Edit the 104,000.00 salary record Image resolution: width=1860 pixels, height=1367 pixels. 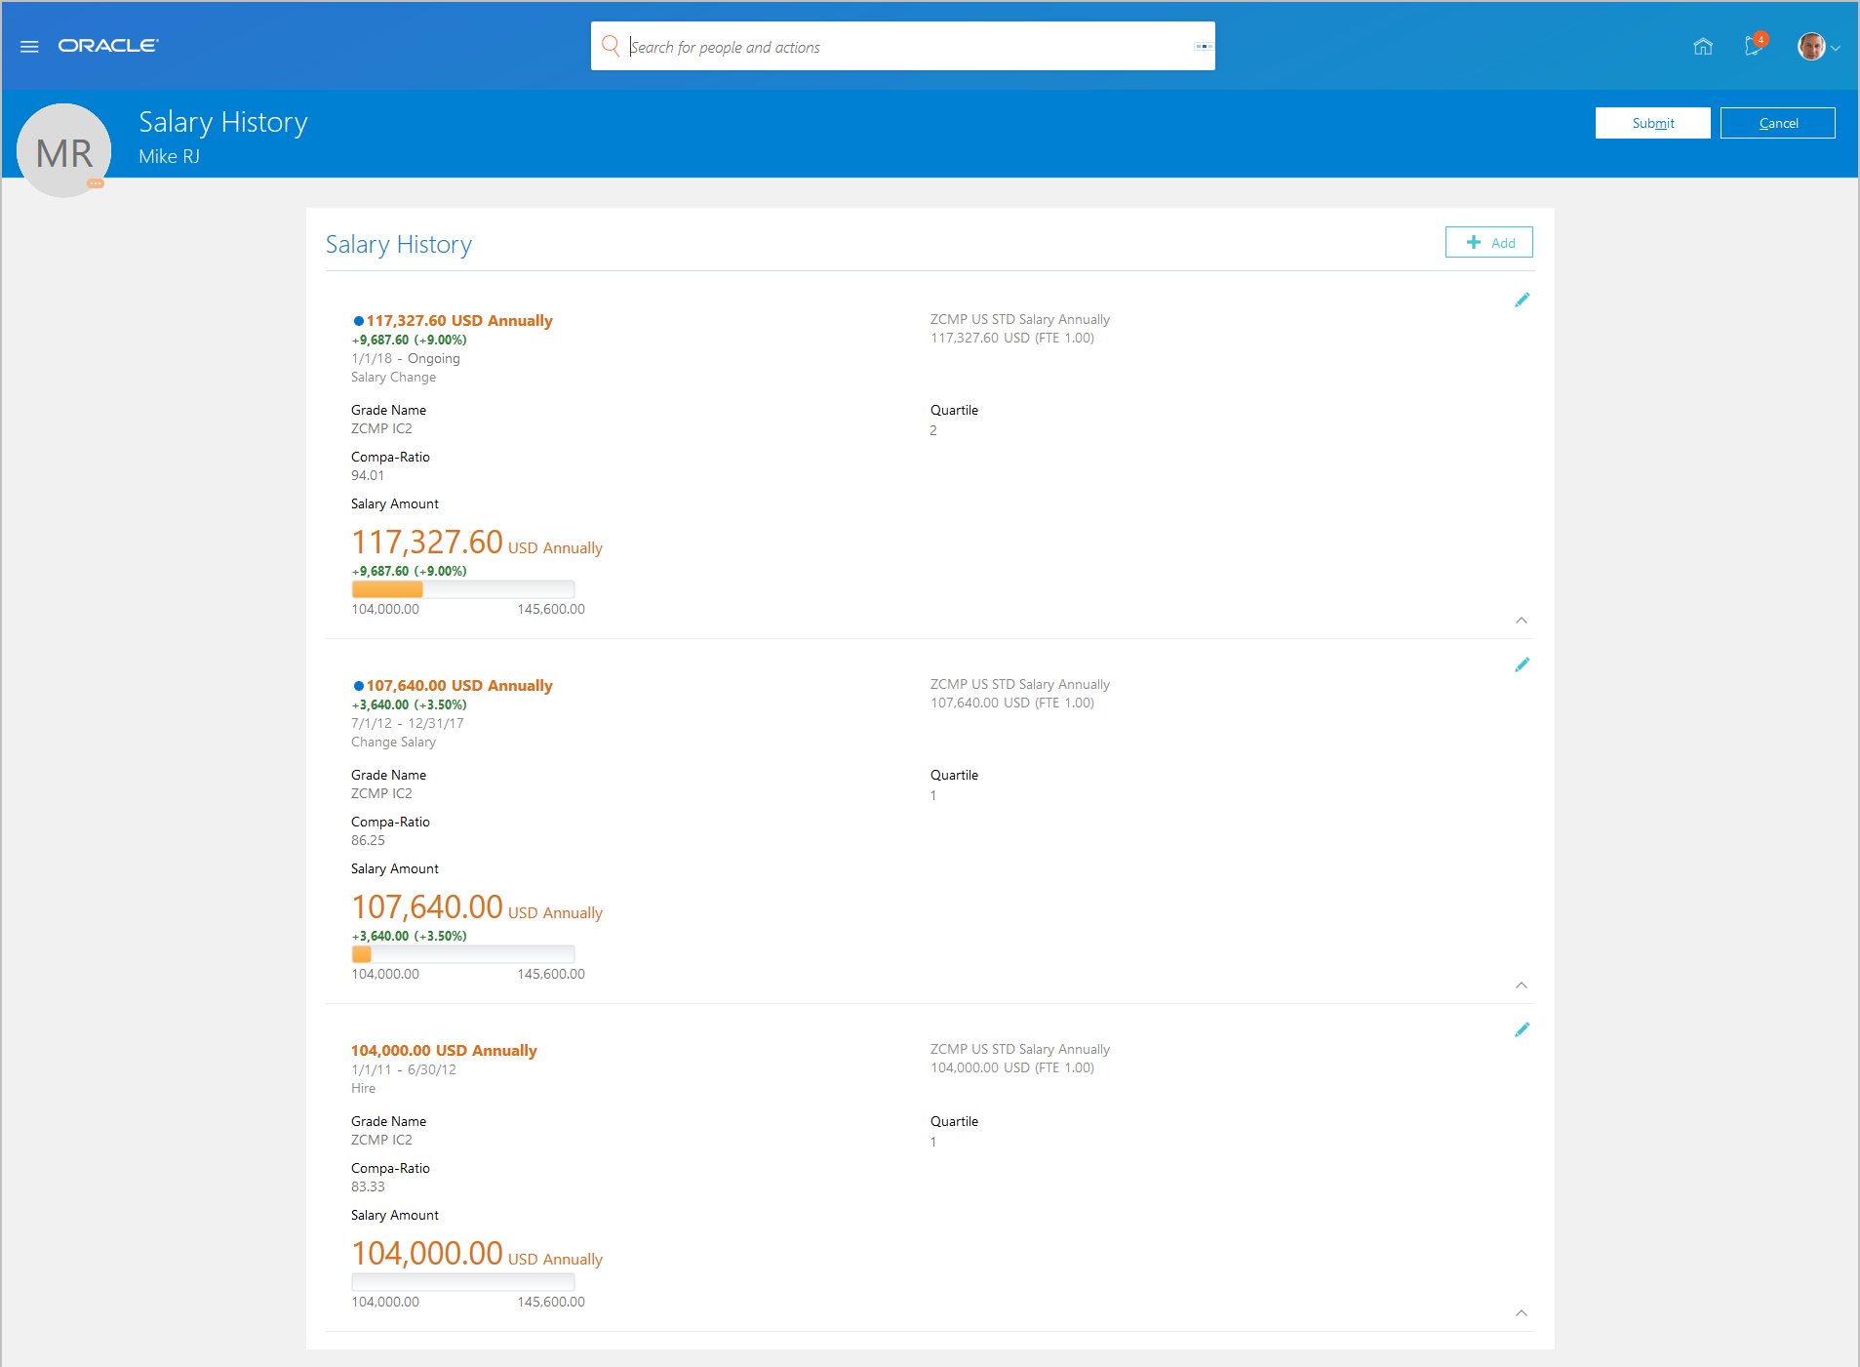[1522, 1029]
